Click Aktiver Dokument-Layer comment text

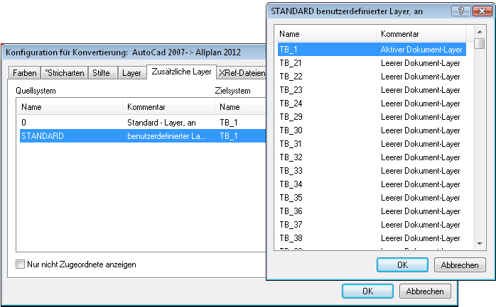coord(421,50)
